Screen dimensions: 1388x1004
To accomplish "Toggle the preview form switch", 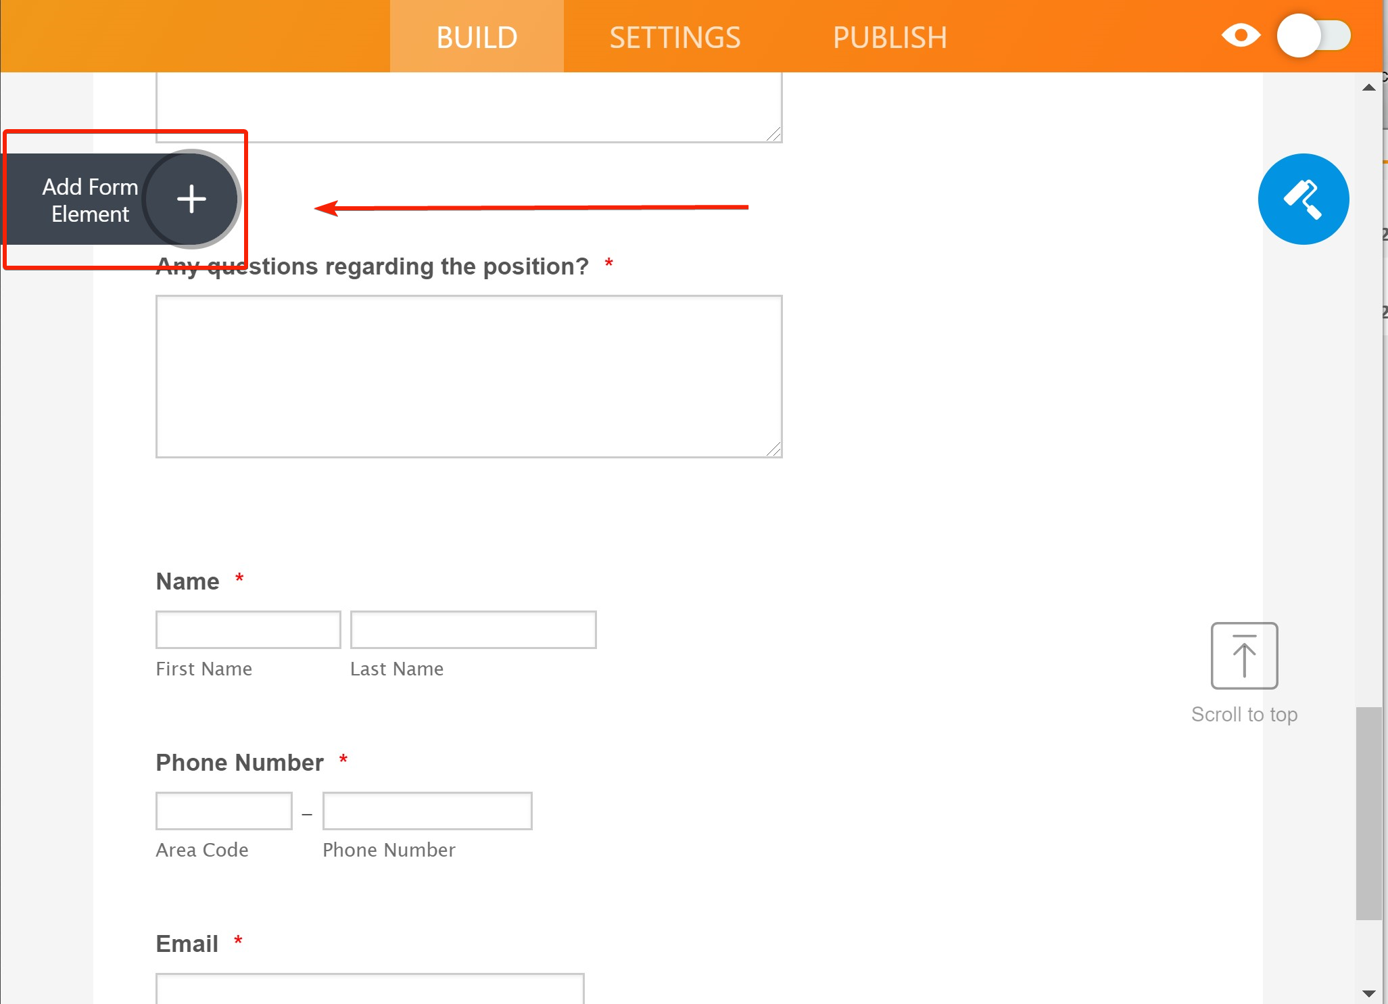I will pyautogui.click(x=1314, y=35).
